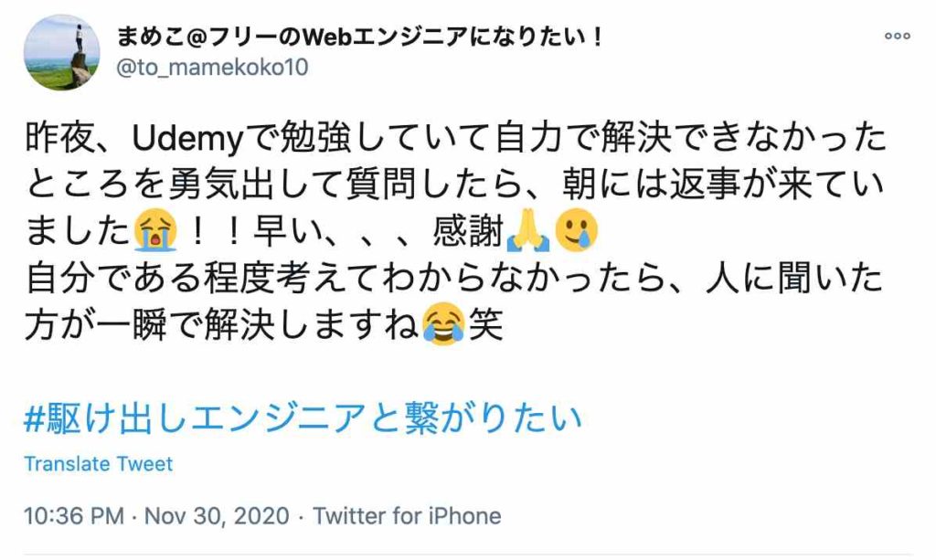Image resolution: width=936 pixels, height=560 pixels.
Task: Click Translate Tweet
Action: point(98,464)
